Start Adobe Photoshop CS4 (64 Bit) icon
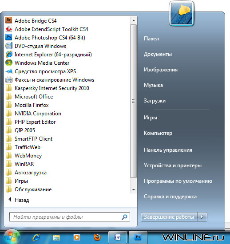The height and width of the screenshot is (244, 230). [9, 37]
